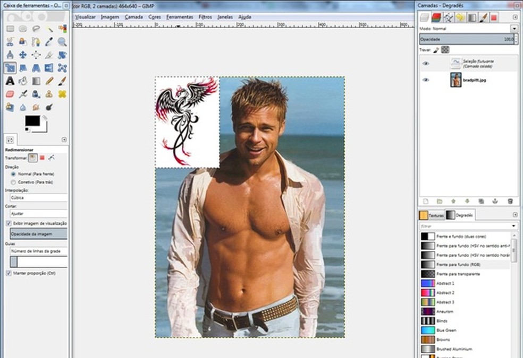Click the delete layer trash icon
Image resolution: width=523 pixels, height=358 pixels.
click(x=510, y=202)
